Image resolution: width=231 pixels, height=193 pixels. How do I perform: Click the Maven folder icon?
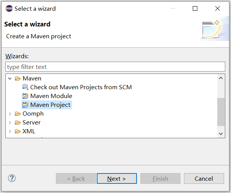coord(18,78)
